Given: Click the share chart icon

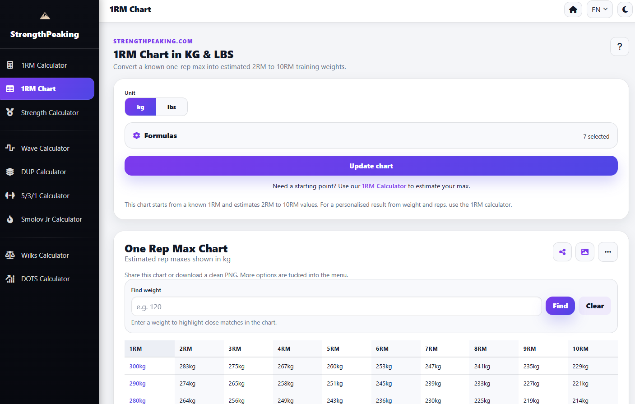Looking at the screenshot, I should point(562,252).
